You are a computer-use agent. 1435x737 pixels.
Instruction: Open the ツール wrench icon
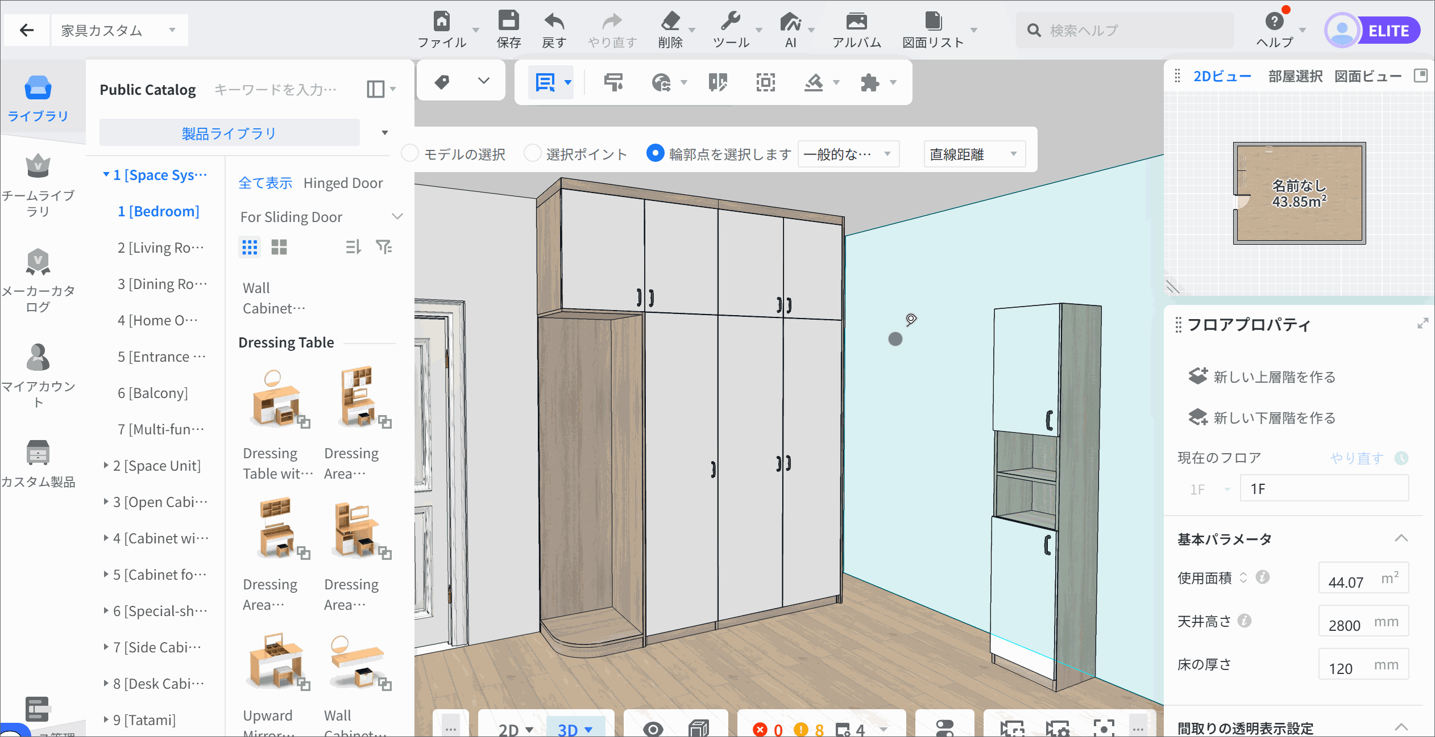coord(731,22)
